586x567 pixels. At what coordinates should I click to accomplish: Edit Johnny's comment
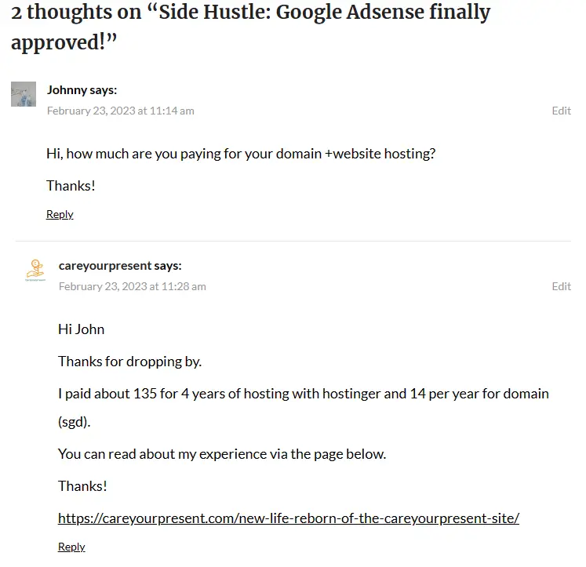[x=562, y=111]
